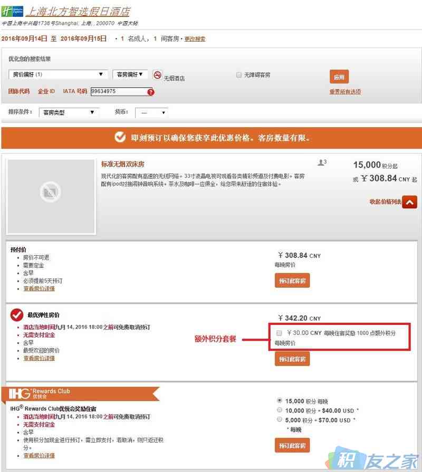Screen dimensions: 422x472
Task: View rate details under 预付价
Action: 39,288
